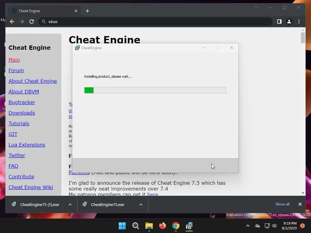Screen dimensions: 311x233
Task: Open the GIT link
Action: point(13,134)
